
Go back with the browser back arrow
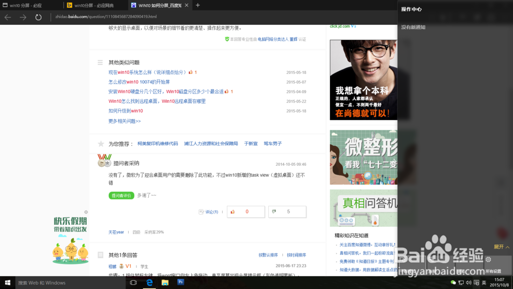click(8, 17)
